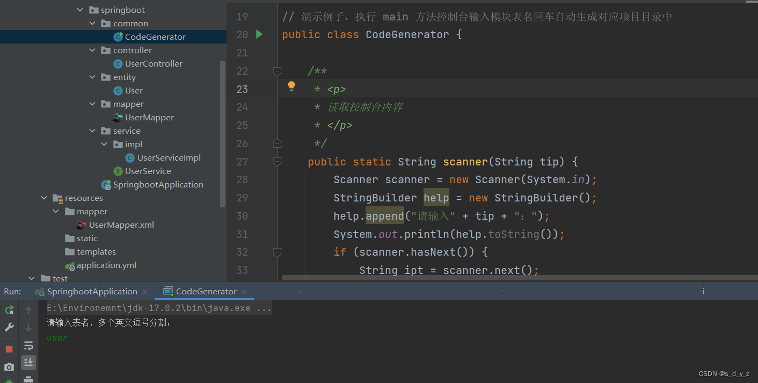Toggle soft-wrap in the console
The width and height of the screenshot is (758, 383).
point(28,345)
